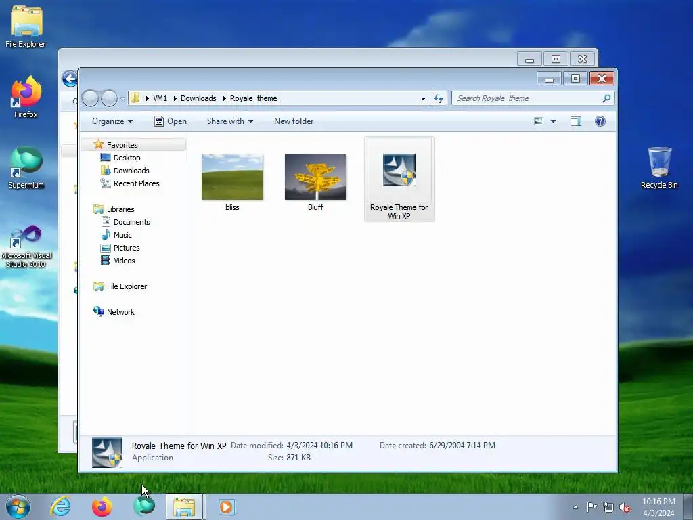
Task: Expand the arrow after Downloads breadcrumb
Action: tap(223, 98)
